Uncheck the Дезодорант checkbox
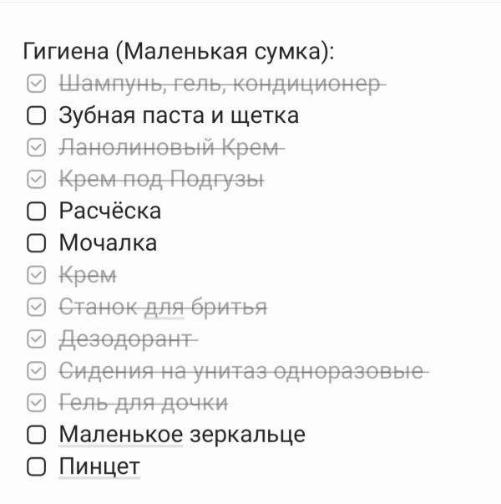 pyautogui.click(x=36, y=339)
